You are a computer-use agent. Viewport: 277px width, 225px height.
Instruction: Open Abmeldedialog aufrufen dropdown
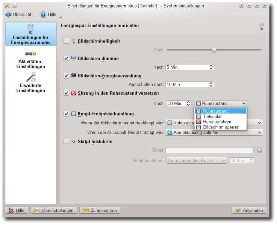tap(214, 132)
